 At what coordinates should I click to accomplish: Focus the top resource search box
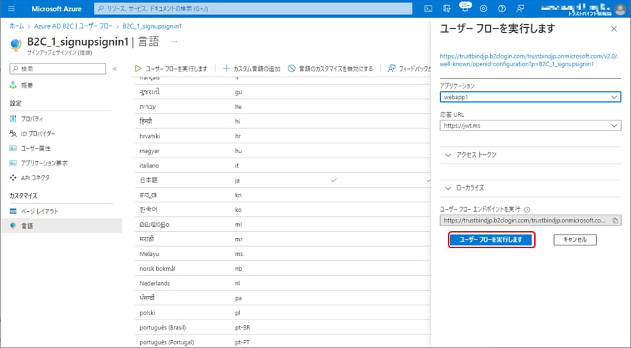253,9
